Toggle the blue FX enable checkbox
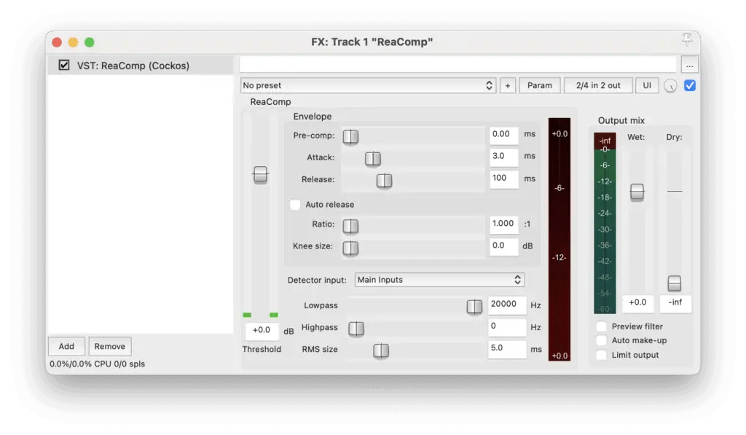 (689, 85)
